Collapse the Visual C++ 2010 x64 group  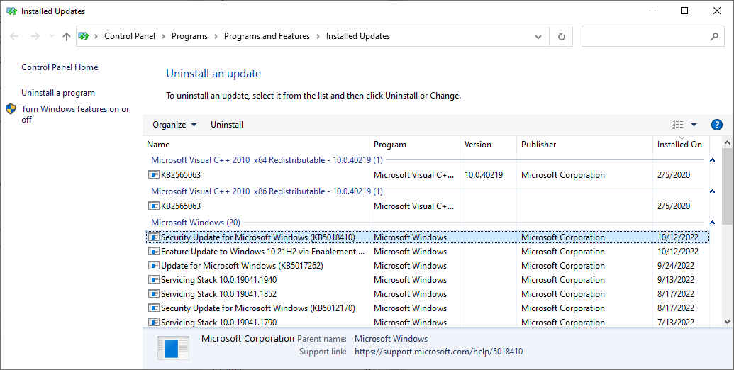click(x=712, y=160)
